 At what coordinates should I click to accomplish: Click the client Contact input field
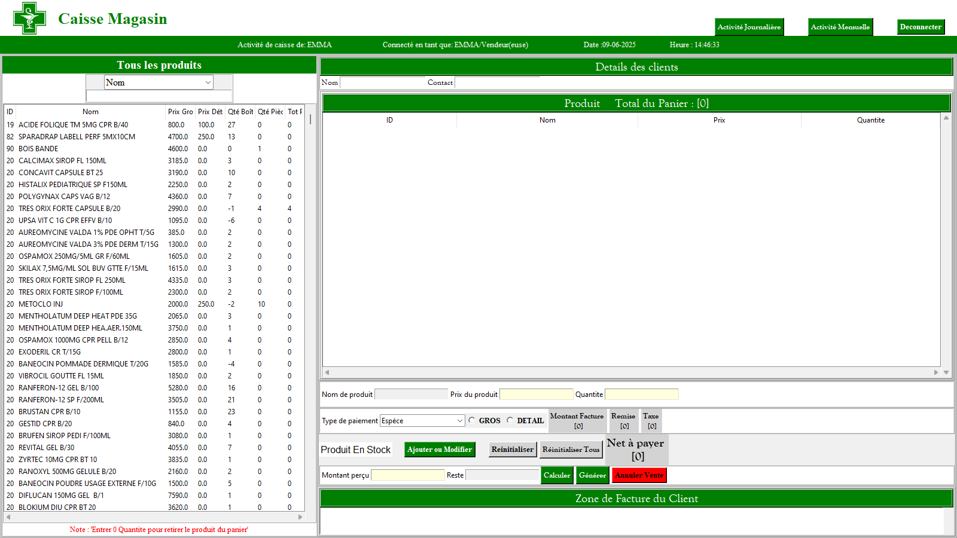(498, 82)
